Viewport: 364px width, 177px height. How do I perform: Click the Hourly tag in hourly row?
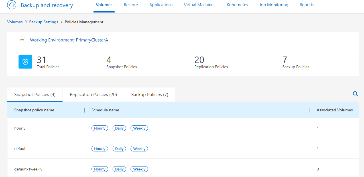(100, 128)
